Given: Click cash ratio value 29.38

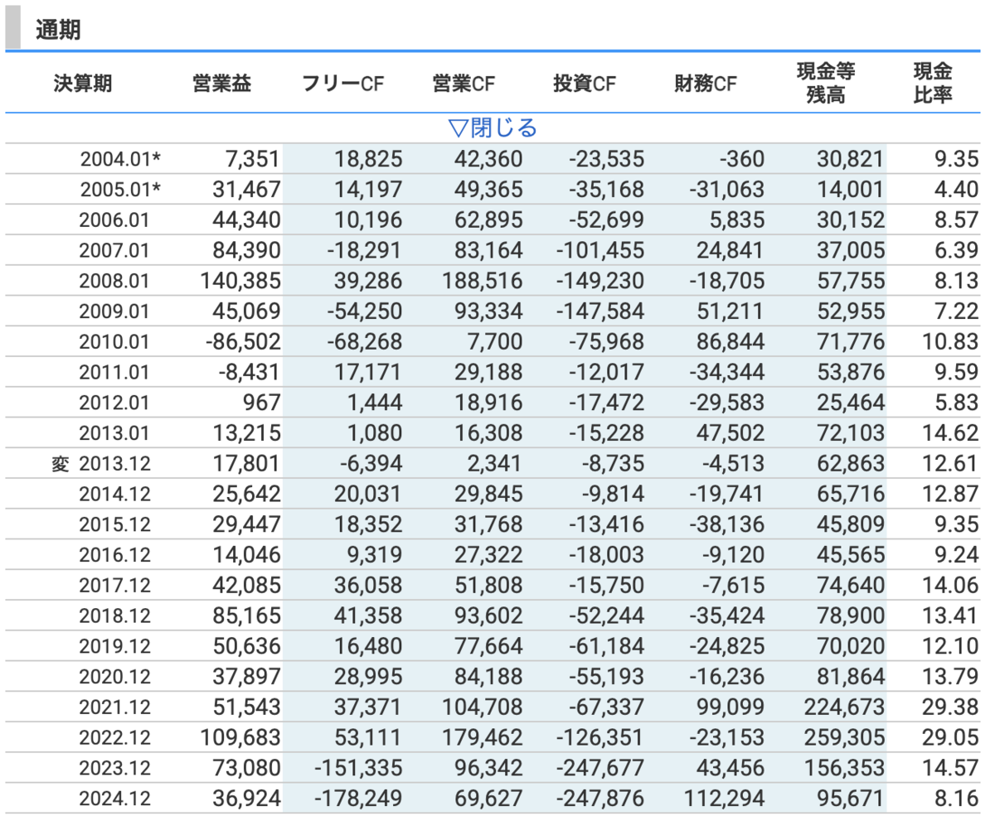Looking at the screenshot, I should point(952,707).
